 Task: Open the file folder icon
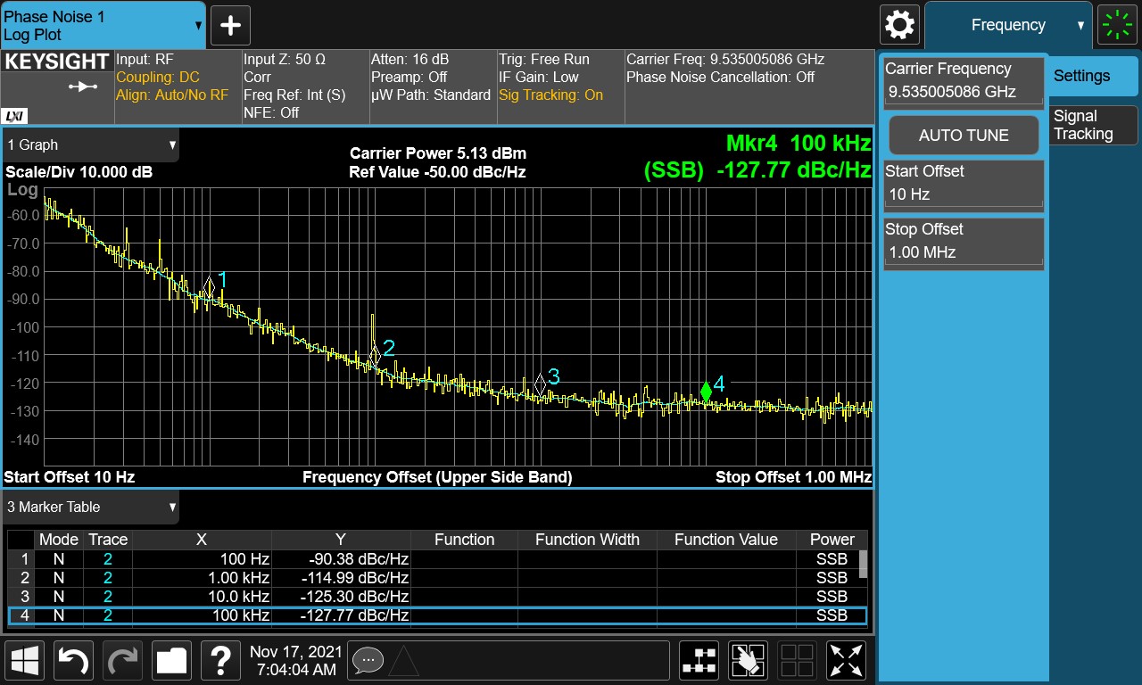(x=171, y=661)
